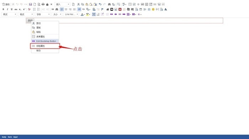The image size is (249, 139).
Task: Open the text color picker
Action: (x=83, y=14)
